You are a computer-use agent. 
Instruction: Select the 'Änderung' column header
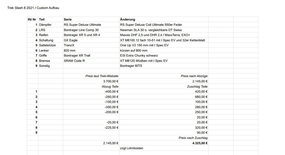[x=127, y=19]
